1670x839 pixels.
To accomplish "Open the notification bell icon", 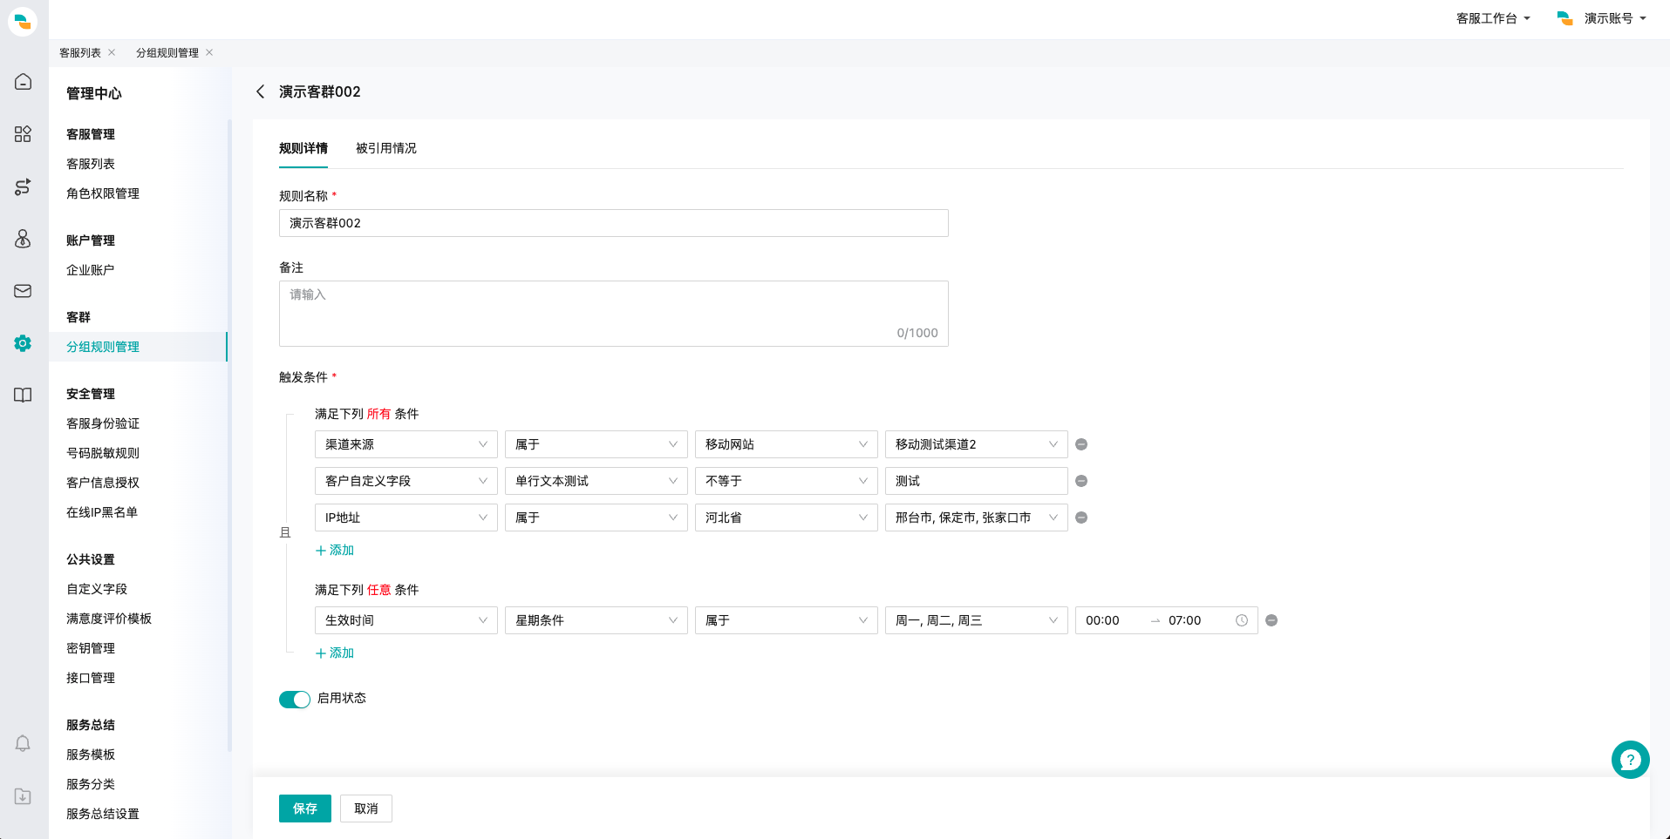I will tap(23, 743).
